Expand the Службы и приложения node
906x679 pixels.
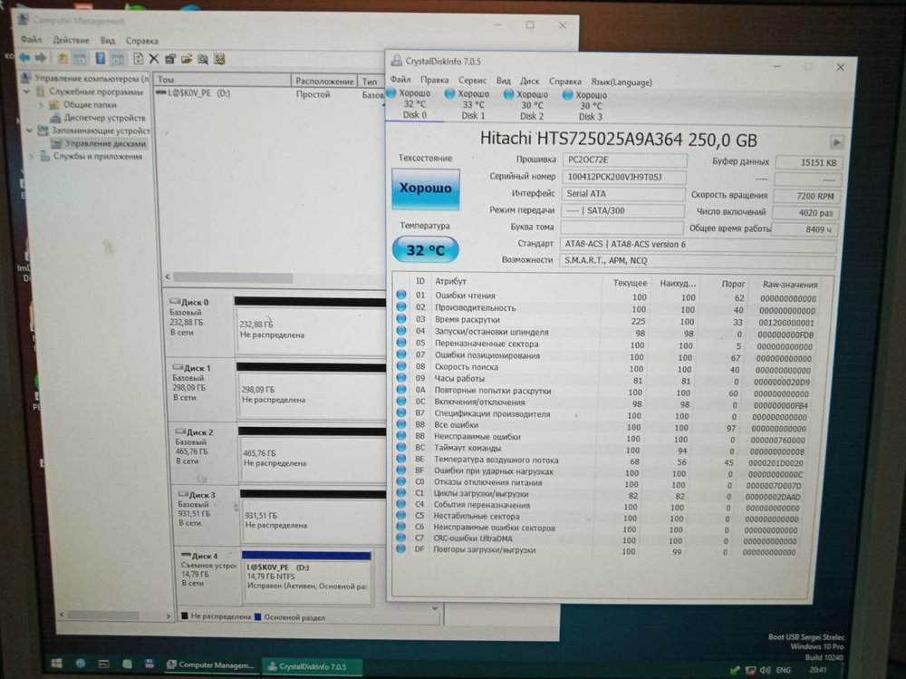coord(33,156)
